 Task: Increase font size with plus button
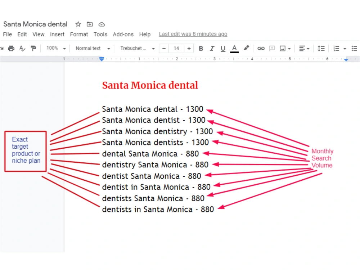189,49
